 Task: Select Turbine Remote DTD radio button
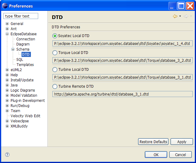coord(55,86)
